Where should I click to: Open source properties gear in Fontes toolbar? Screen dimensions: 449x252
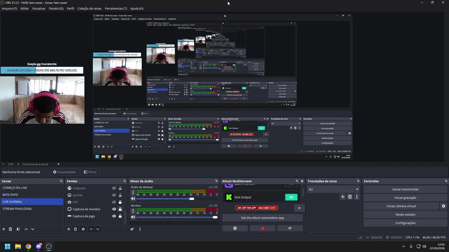[x=83, y=229]
